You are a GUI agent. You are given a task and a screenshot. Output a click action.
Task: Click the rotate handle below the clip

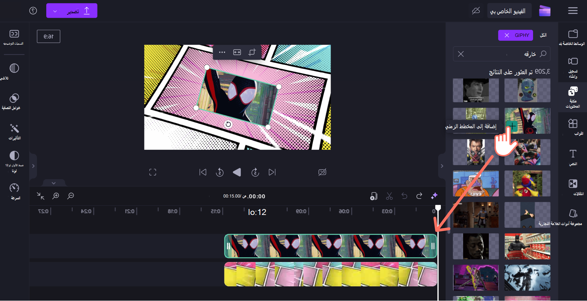[228, 124]
